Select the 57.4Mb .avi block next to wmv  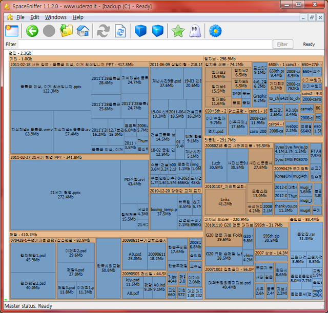click(72, 132)
